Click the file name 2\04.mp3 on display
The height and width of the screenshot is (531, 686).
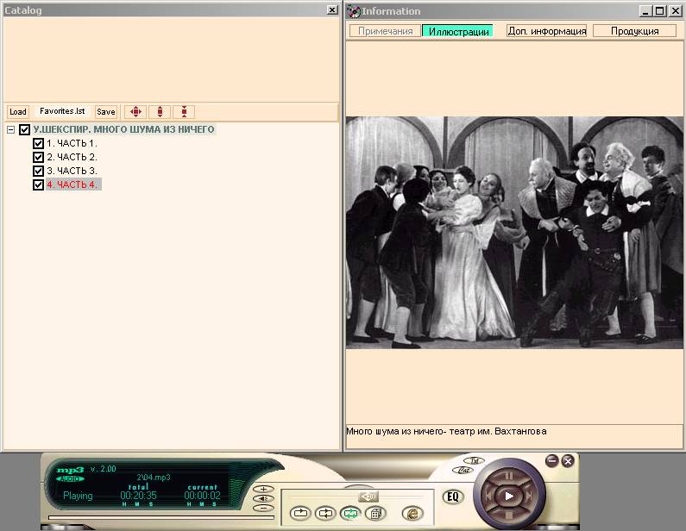click(153, 478)
